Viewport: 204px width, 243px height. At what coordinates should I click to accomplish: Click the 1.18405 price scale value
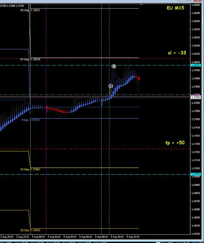click(x=195, y=21)
